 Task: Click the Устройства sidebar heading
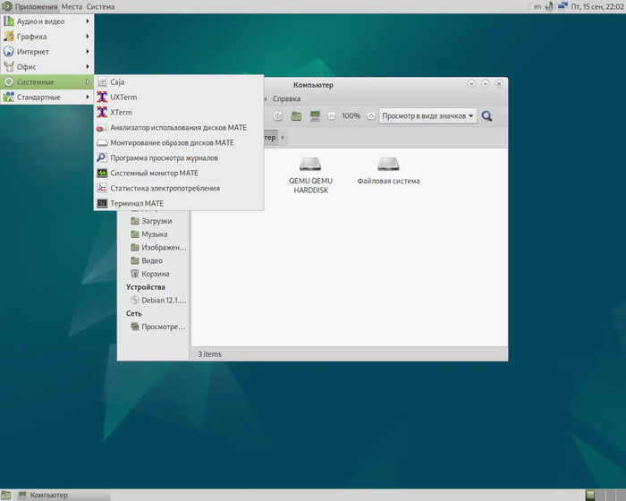tap(145, 287)
